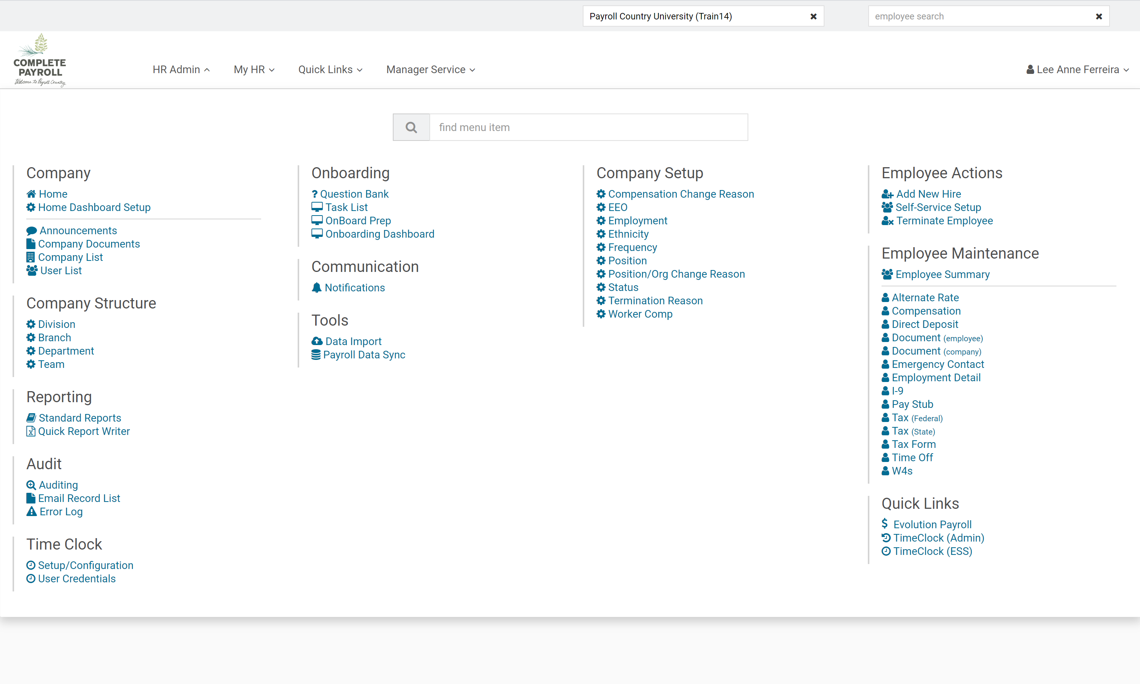Open the Termination Reason link
The width and height of the screenshot is (1140, 684).
(655, 301)
